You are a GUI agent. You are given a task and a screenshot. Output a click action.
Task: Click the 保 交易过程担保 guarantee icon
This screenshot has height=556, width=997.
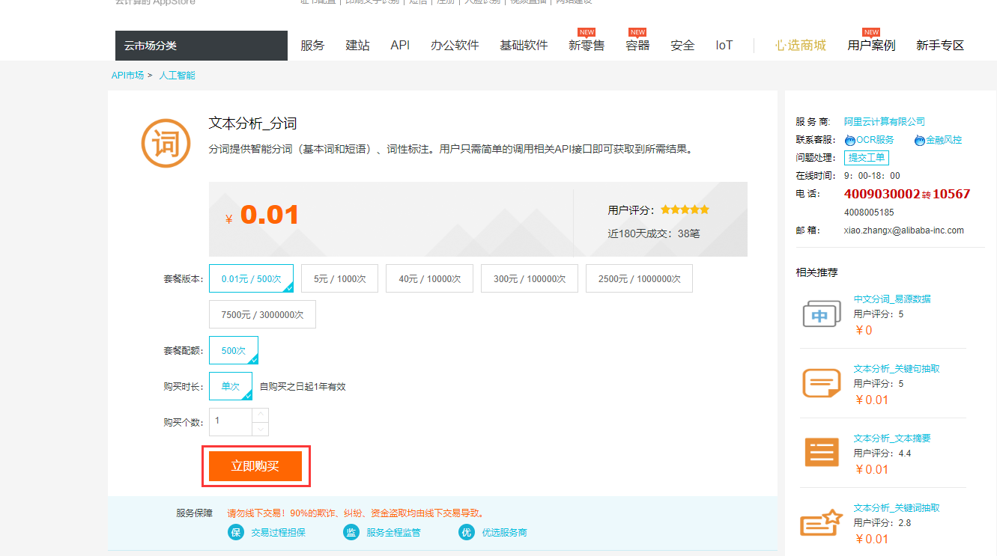coord(236,533)
